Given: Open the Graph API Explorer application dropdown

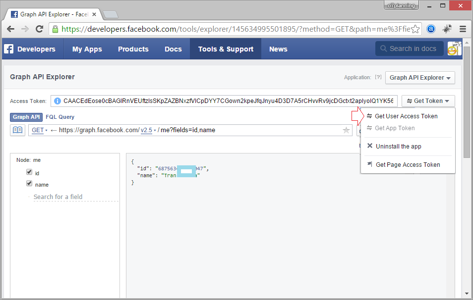Looking at the screenshot, I should point(420,78).
